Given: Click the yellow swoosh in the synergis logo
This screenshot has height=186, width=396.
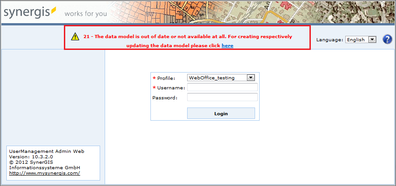Looking at the screenshot, I should pos(53,9).
